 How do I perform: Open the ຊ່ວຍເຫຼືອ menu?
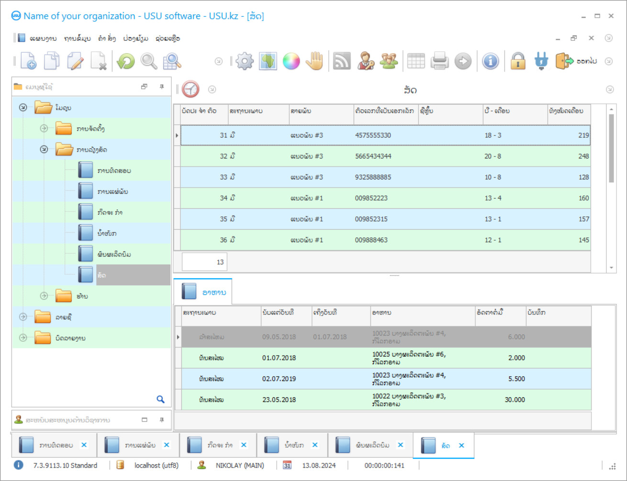[168, 38]
